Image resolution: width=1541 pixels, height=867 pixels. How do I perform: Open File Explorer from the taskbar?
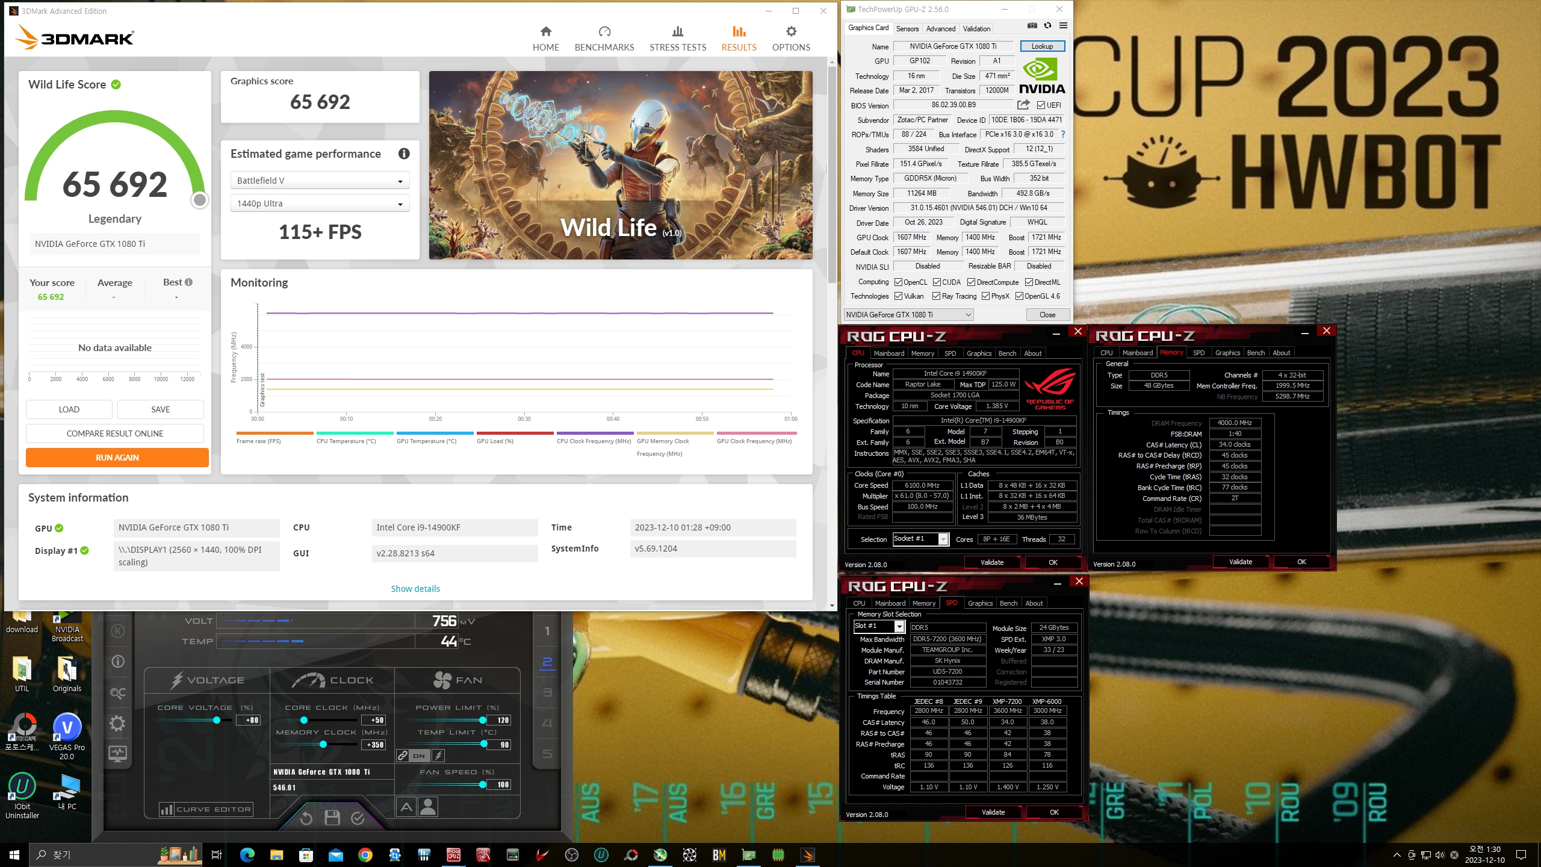tap(276, 855)
